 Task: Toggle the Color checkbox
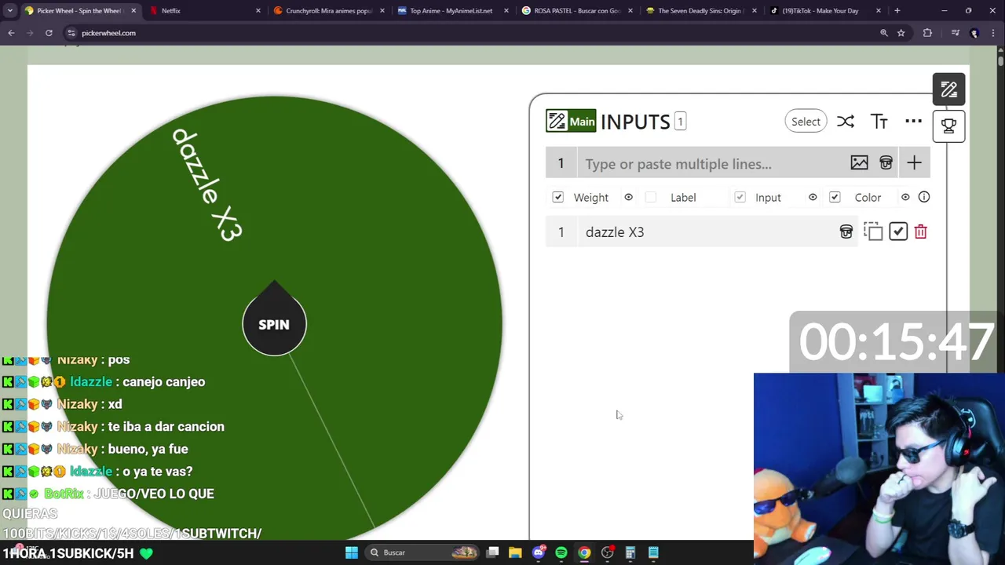pyautogui.click(x=835, y=198)
